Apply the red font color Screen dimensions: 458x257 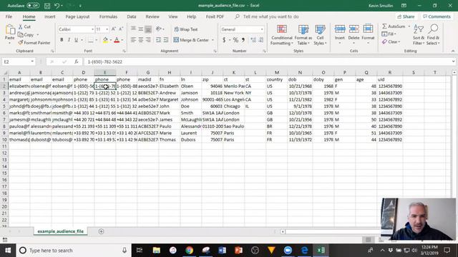[117, 40]
